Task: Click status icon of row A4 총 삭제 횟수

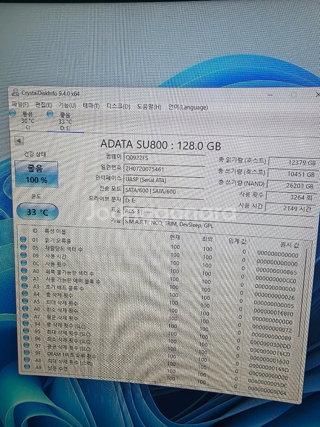Action: 25,294
